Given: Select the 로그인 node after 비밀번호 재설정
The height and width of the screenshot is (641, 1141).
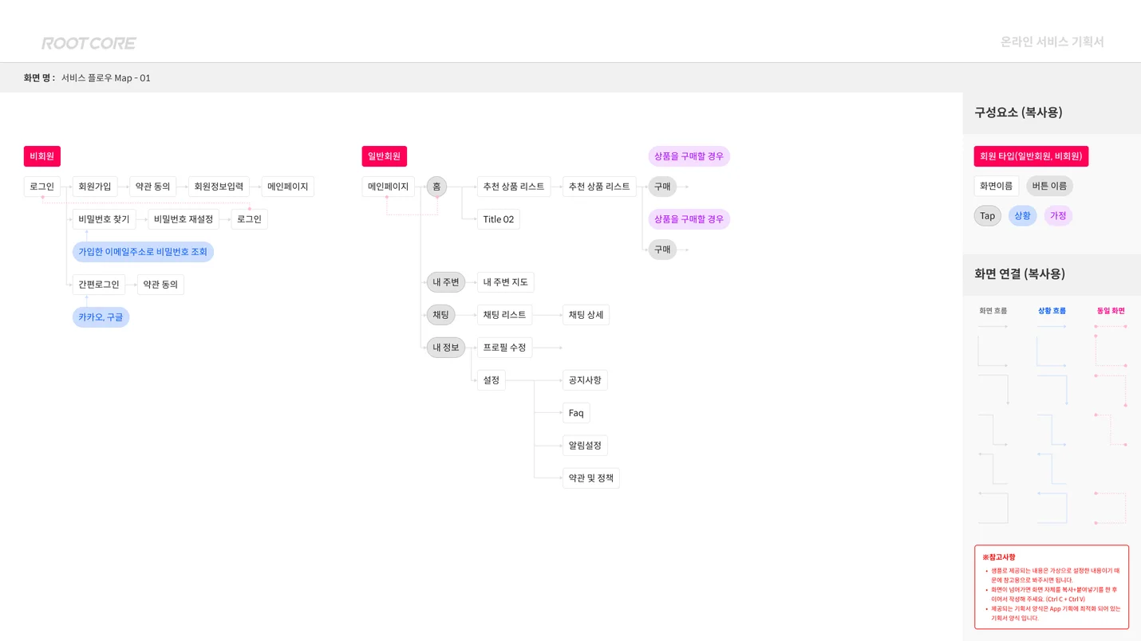Looking at the screenshot, I should tap(249, 219).
